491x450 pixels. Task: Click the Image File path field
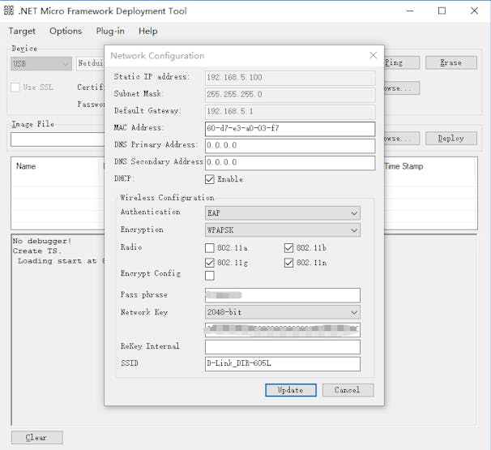coord(58,139)
